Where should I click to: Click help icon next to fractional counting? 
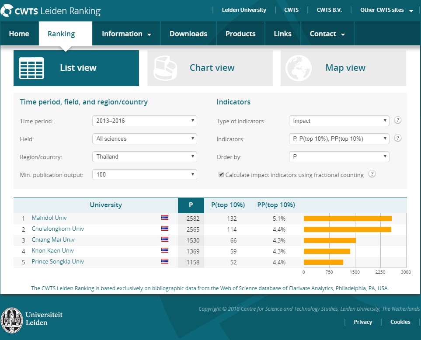point(372,174)
